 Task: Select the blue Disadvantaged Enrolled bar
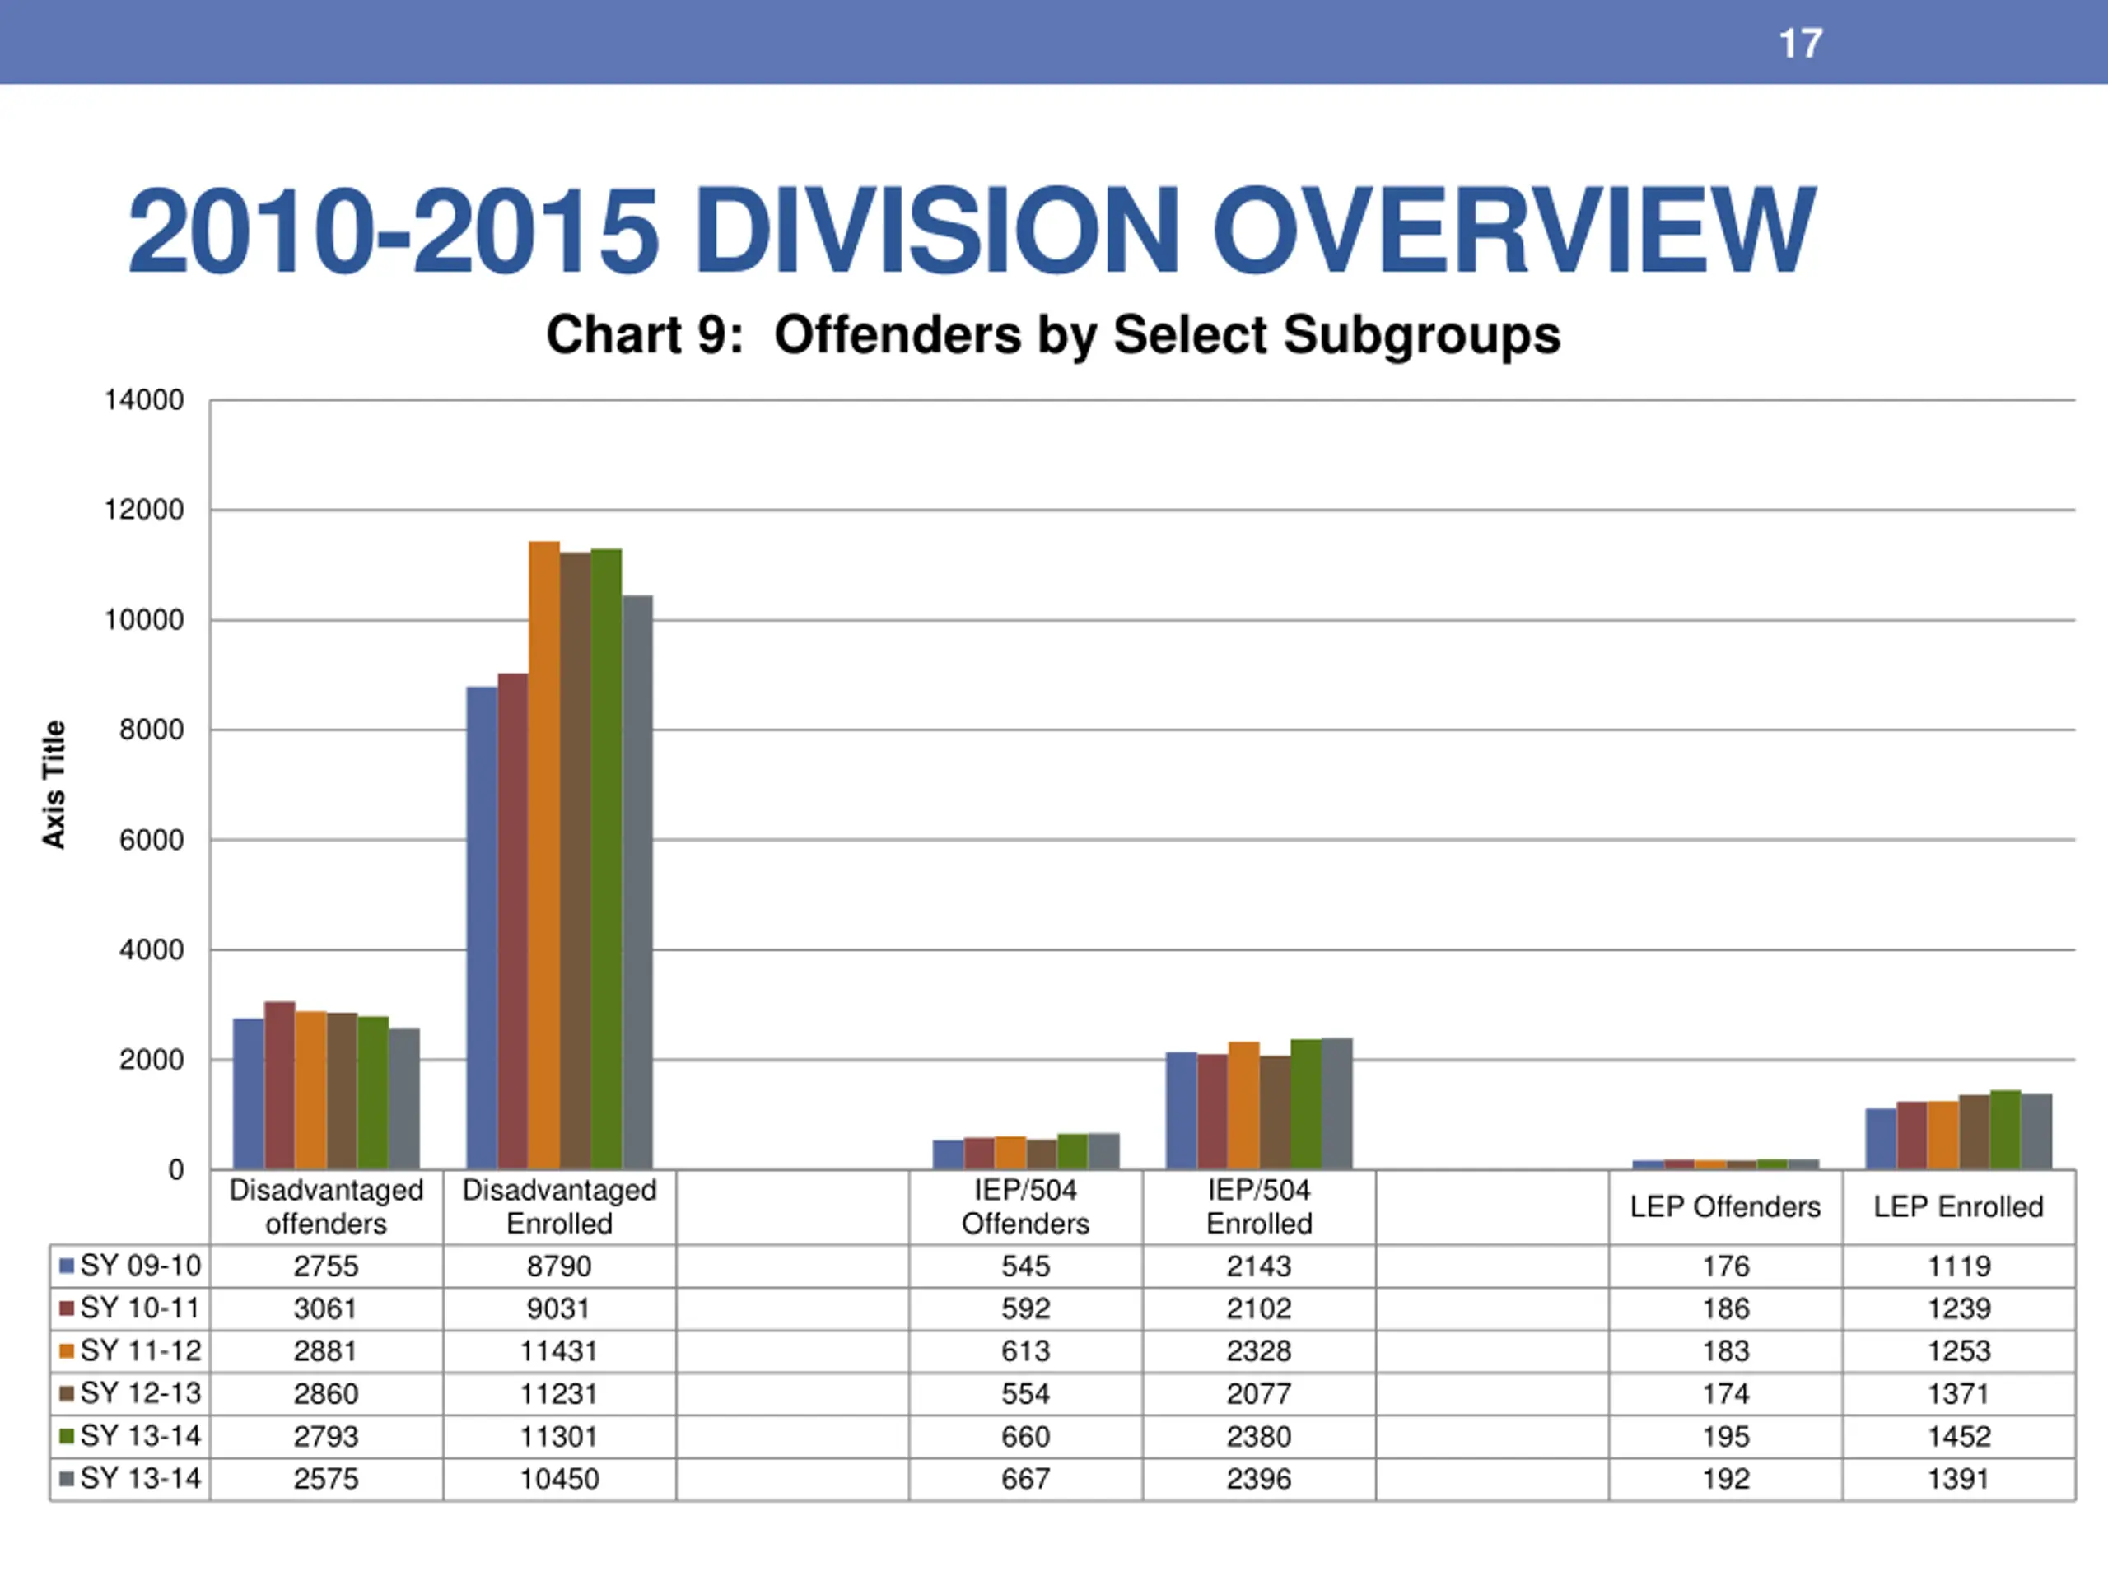[483, 927]
